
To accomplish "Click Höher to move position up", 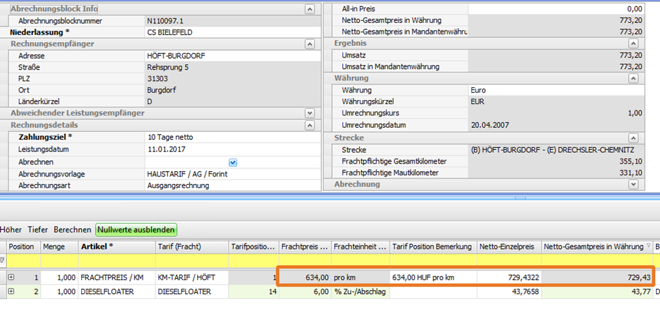I will (x=11, y=230).
